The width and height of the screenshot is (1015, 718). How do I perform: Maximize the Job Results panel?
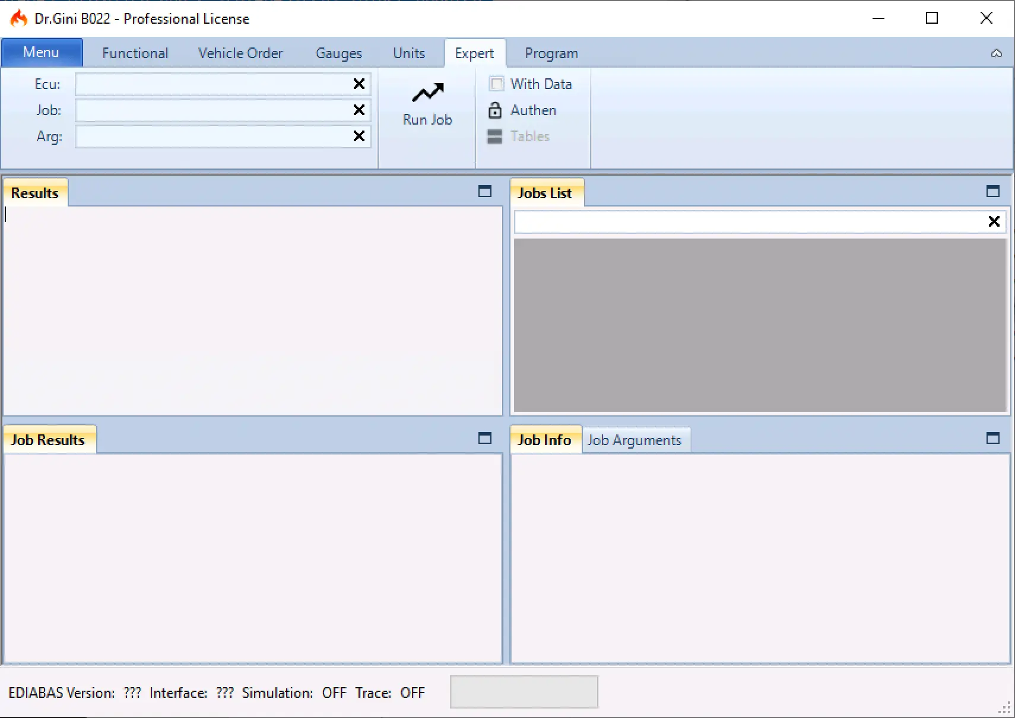(x=484, y=438)
